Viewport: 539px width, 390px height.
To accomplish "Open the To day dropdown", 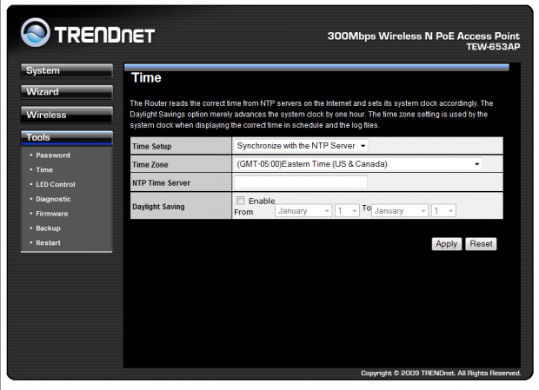I will pos(443,210).
